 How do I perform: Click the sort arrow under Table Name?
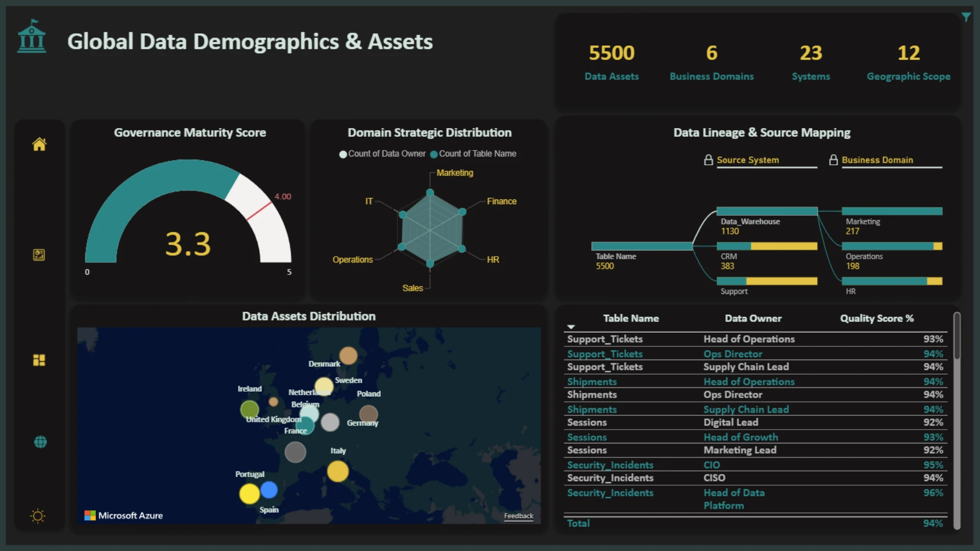pos(571,327)
